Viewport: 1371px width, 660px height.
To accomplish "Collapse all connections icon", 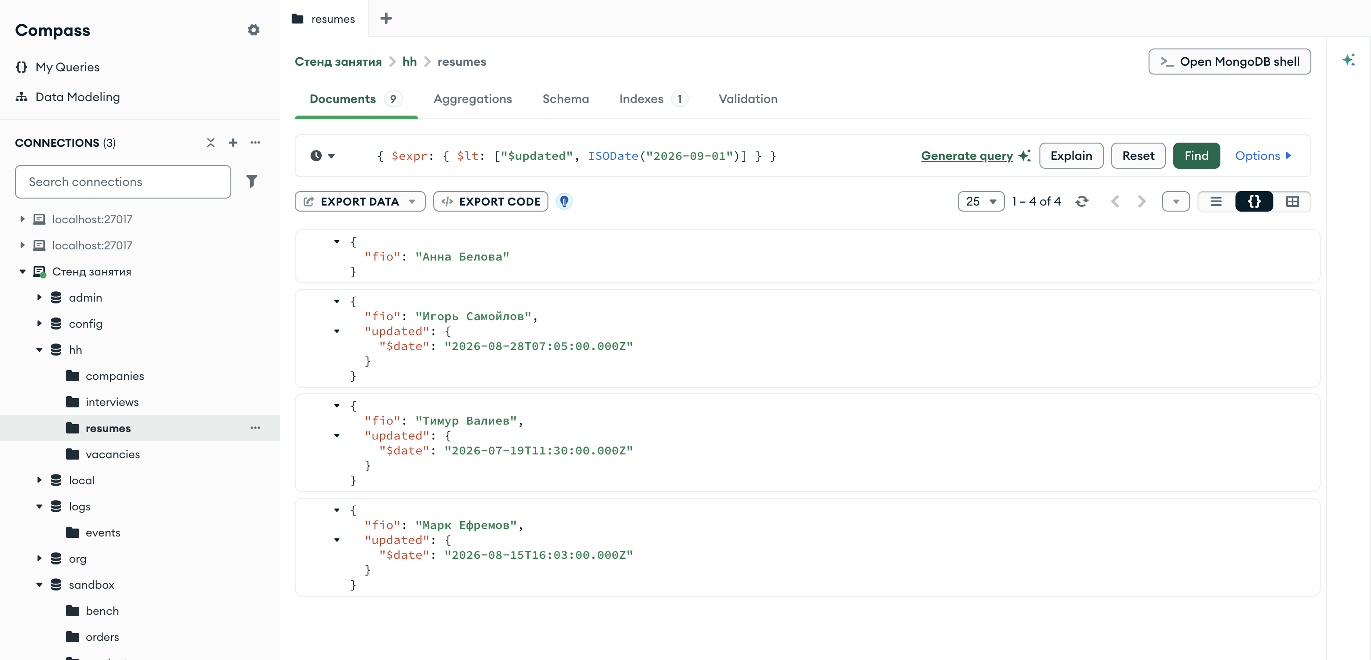I will pos(211,143).
